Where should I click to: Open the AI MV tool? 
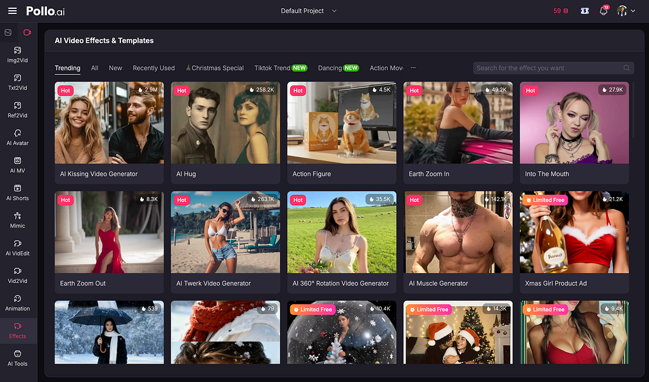point(17,165)
